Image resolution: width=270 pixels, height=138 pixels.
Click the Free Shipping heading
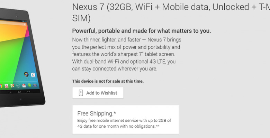pyautogui.click(x=97, y=113)
